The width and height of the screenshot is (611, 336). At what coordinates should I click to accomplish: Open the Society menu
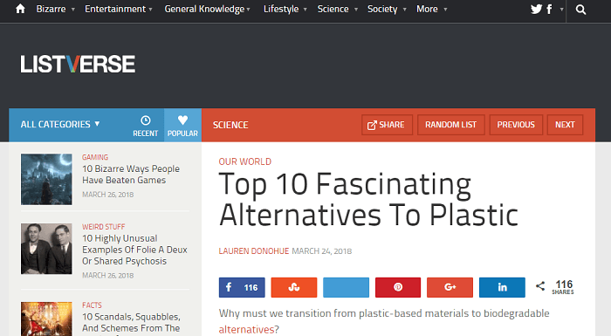tap(382, 9)
